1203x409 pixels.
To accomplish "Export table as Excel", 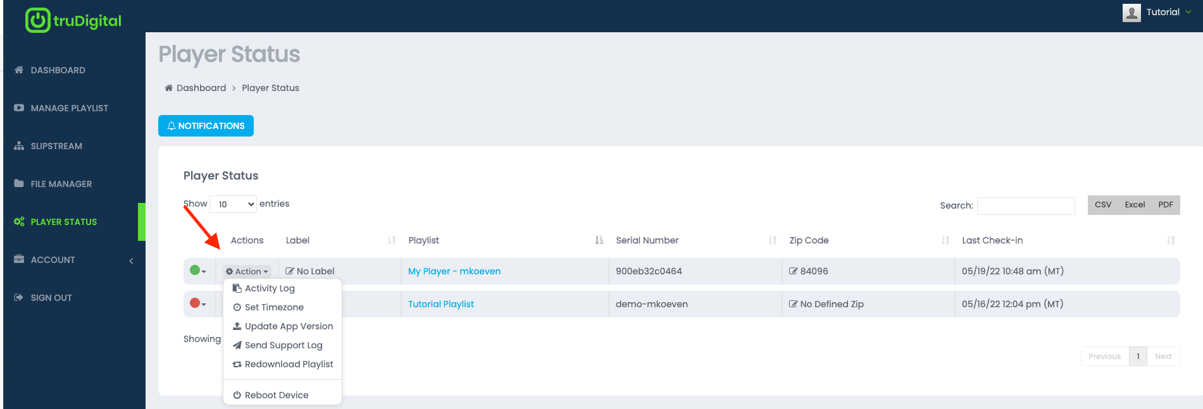I will coord(1135,205).
